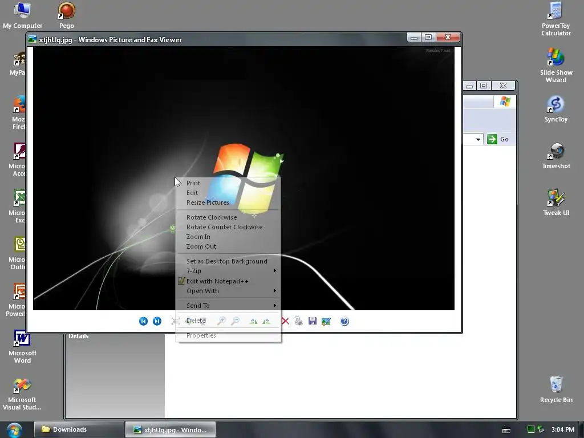584x438 pixels.
Task: Click the red X delete toolbar icon
Action: (x=285, y=321)
